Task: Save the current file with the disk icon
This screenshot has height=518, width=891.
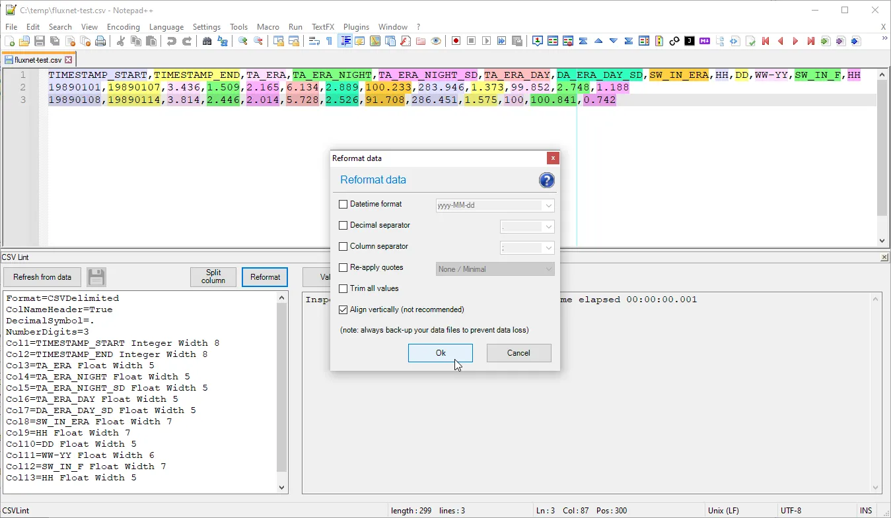Action: tap(38, 41)
